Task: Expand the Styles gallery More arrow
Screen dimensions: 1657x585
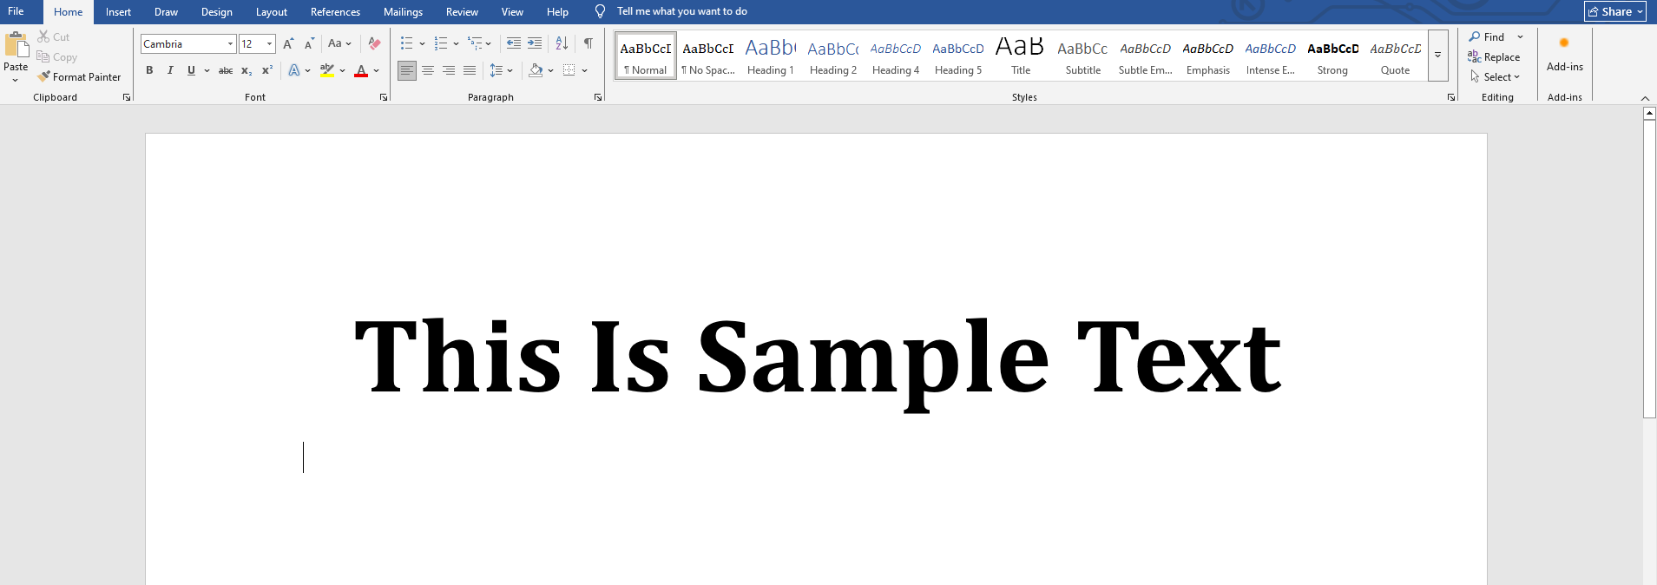Action: coord(1437,56)
